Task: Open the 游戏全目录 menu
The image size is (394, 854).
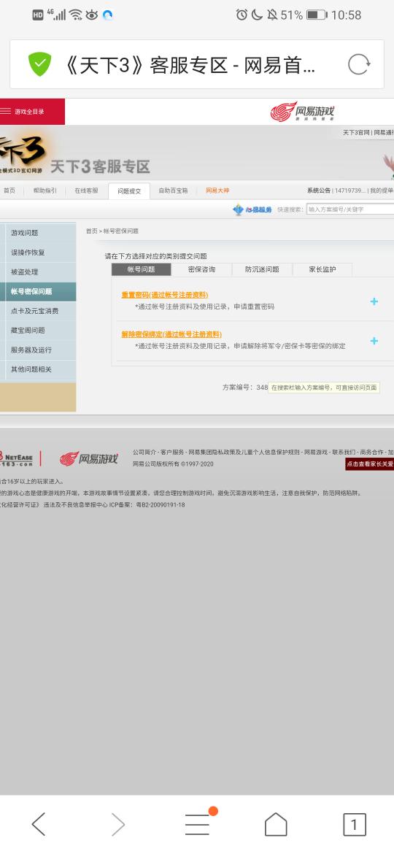Action: [32, 112]
